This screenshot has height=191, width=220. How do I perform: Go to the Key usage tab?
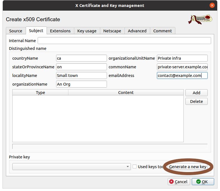[87, 31]
